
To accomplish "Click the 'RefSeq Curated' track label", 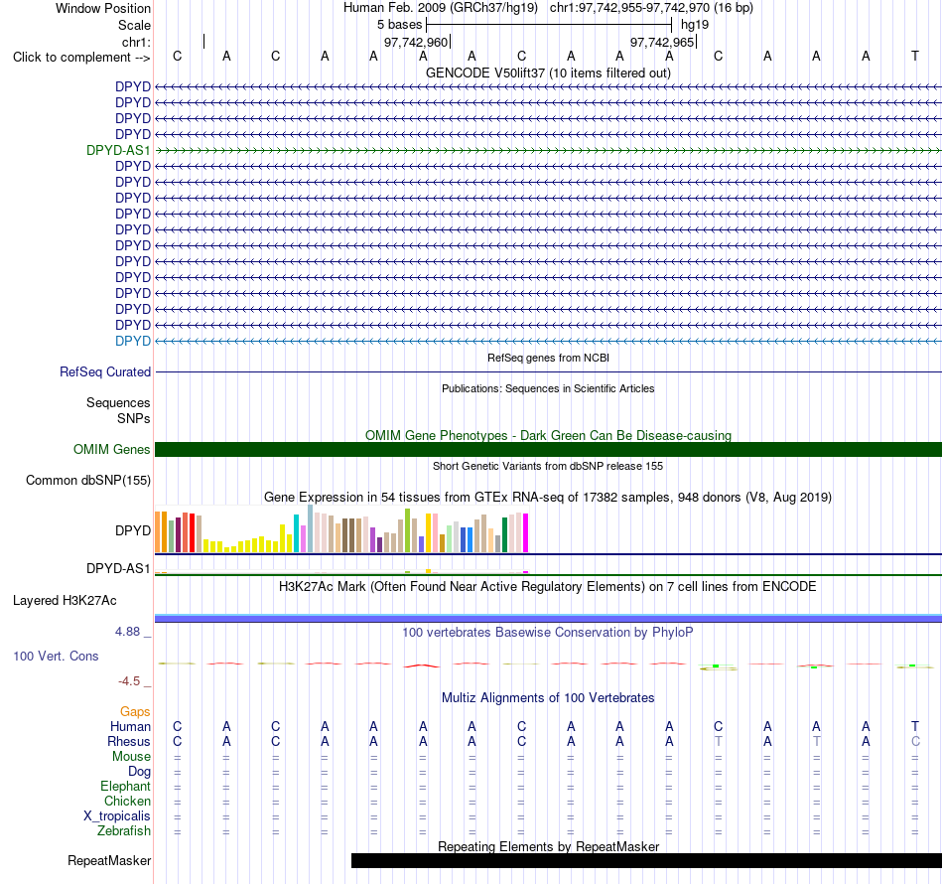I will pyautogui.click(x=104, y=371).
